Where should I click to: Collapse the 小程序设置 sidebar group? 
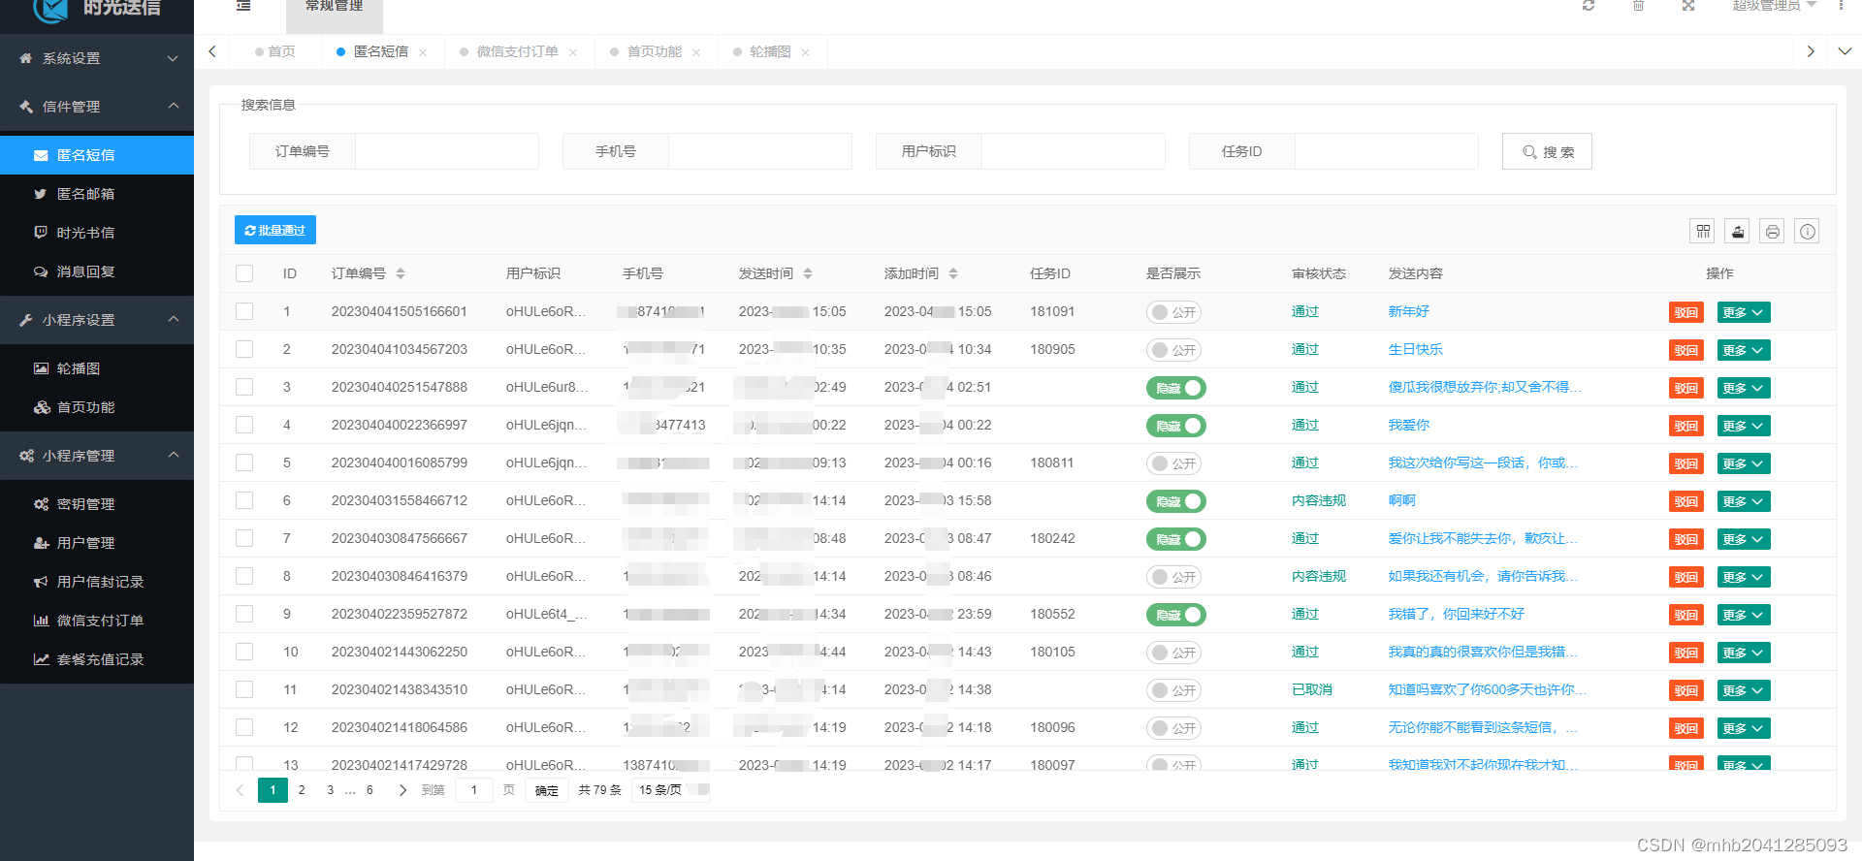pyautogui.click(x=97, y=320)
